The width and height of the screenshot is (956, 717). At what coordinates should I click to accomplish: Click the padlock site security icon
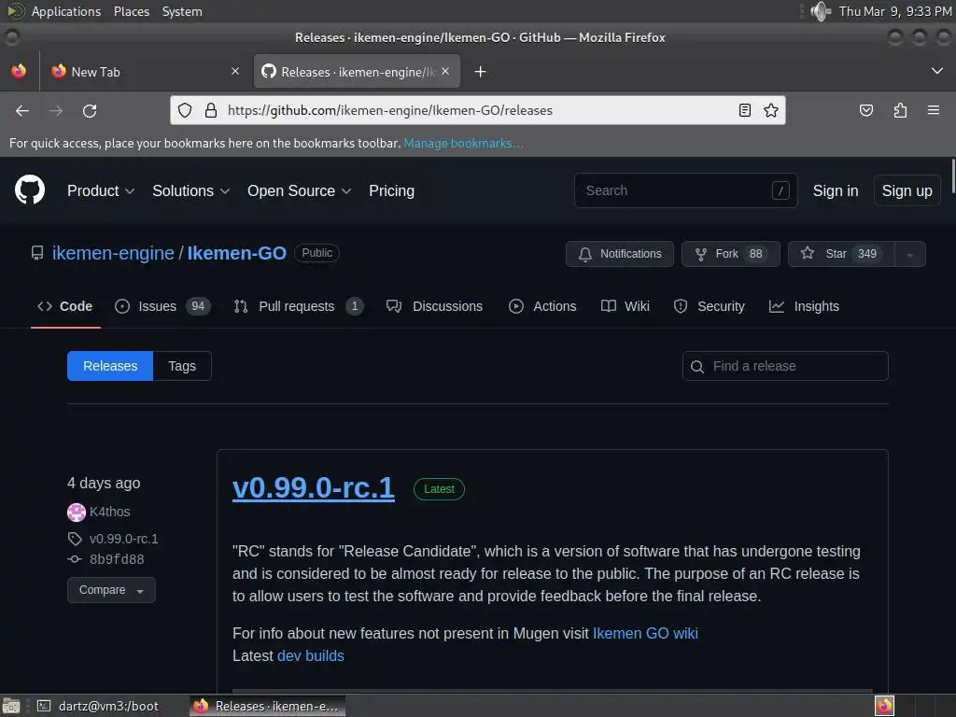[x=211, y=110]
